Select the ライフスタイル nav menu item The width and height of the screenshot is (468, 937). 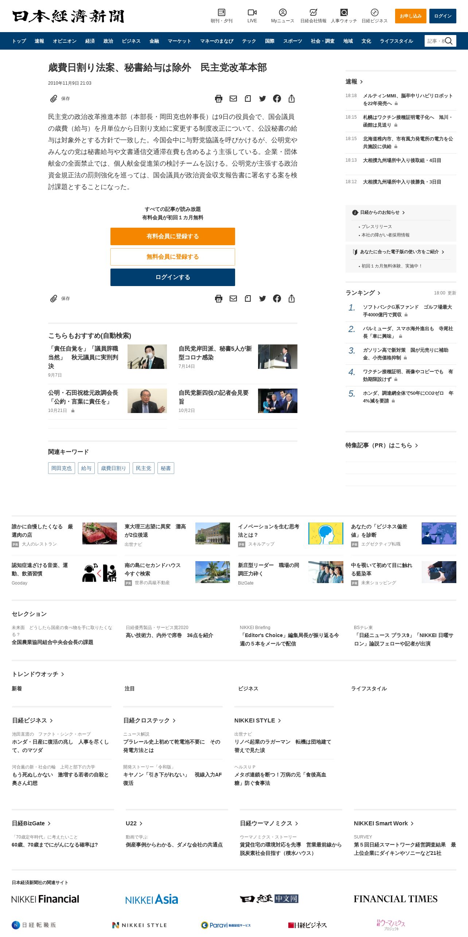point(397,41)
